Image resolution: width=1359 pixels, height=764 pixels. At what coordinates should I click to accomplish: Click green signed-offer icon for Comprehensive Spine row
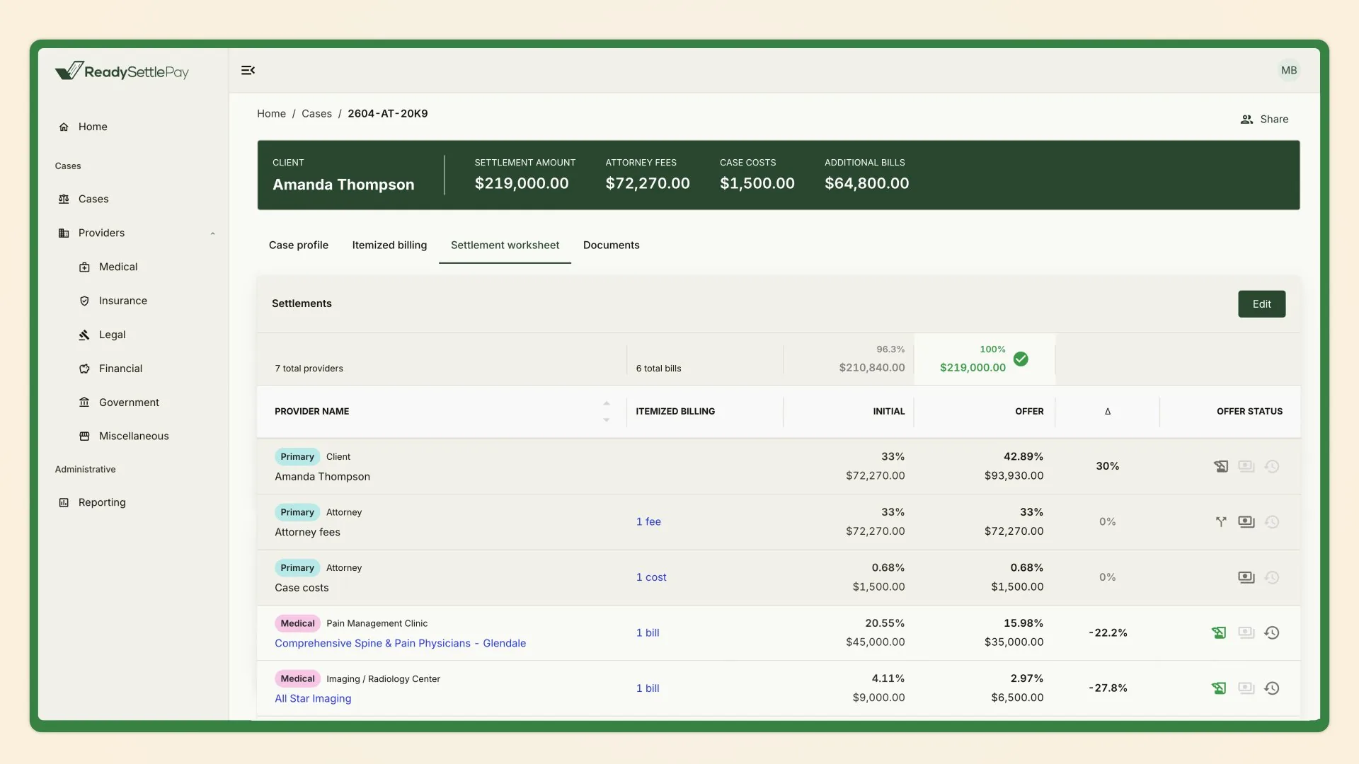coord(1219,632)
